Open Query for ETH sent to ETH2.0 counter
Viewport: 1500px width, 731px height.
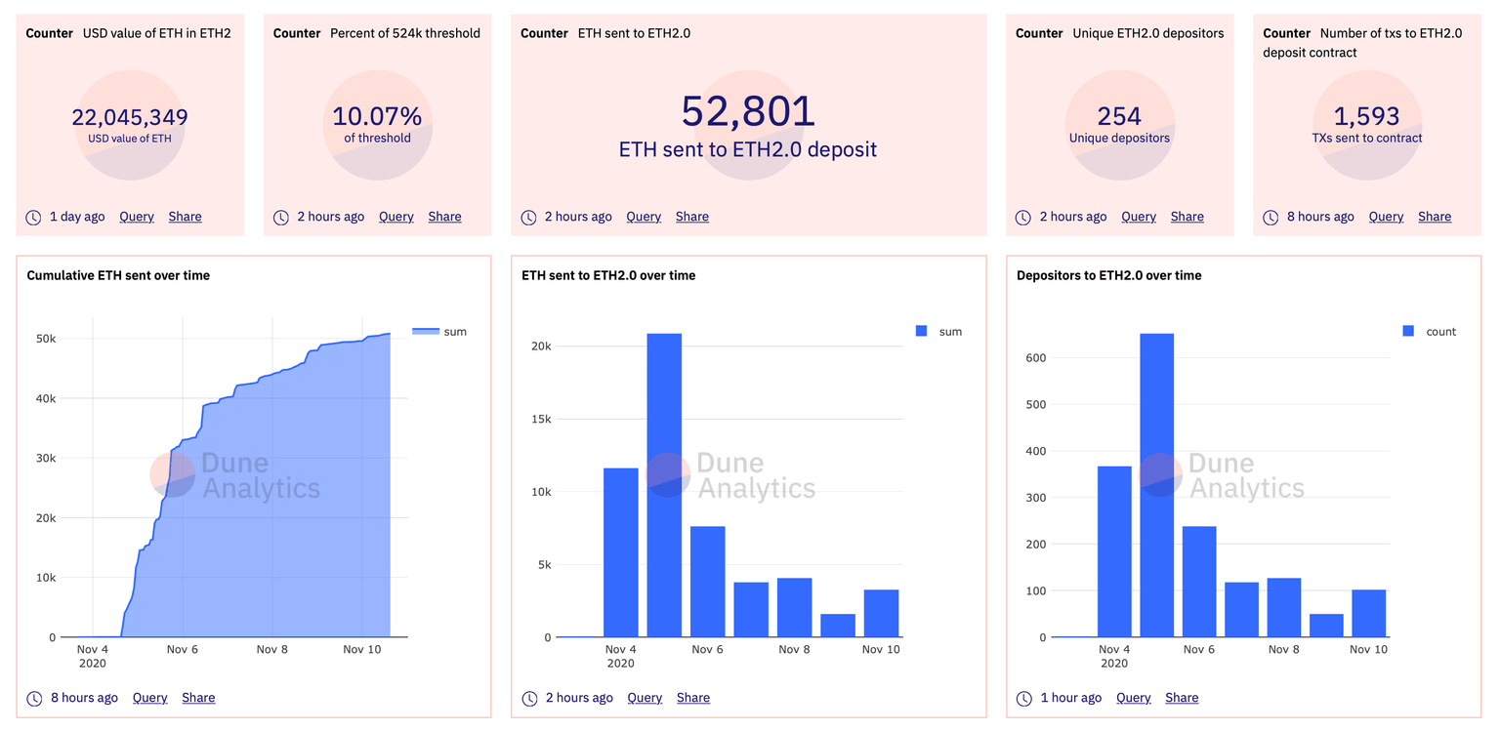[x=643, y=216]
